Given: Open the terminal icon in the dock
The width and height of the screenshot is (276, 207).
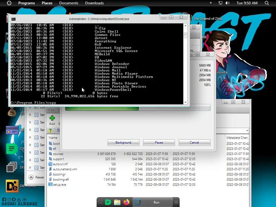Looking at the screenshot, I should 100,202.
